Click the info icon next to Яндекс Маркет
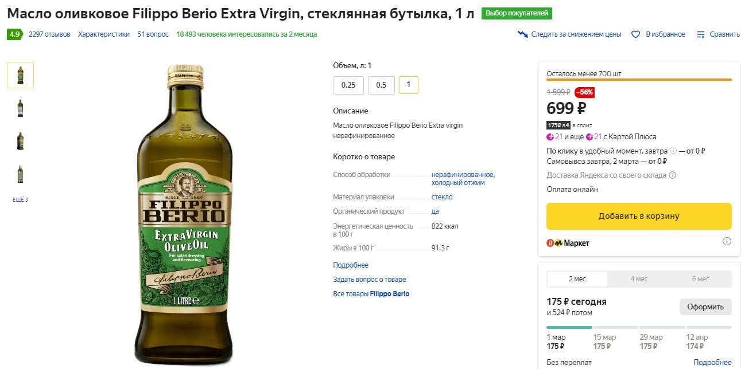741x369 pixels. (x=727, y=242)
